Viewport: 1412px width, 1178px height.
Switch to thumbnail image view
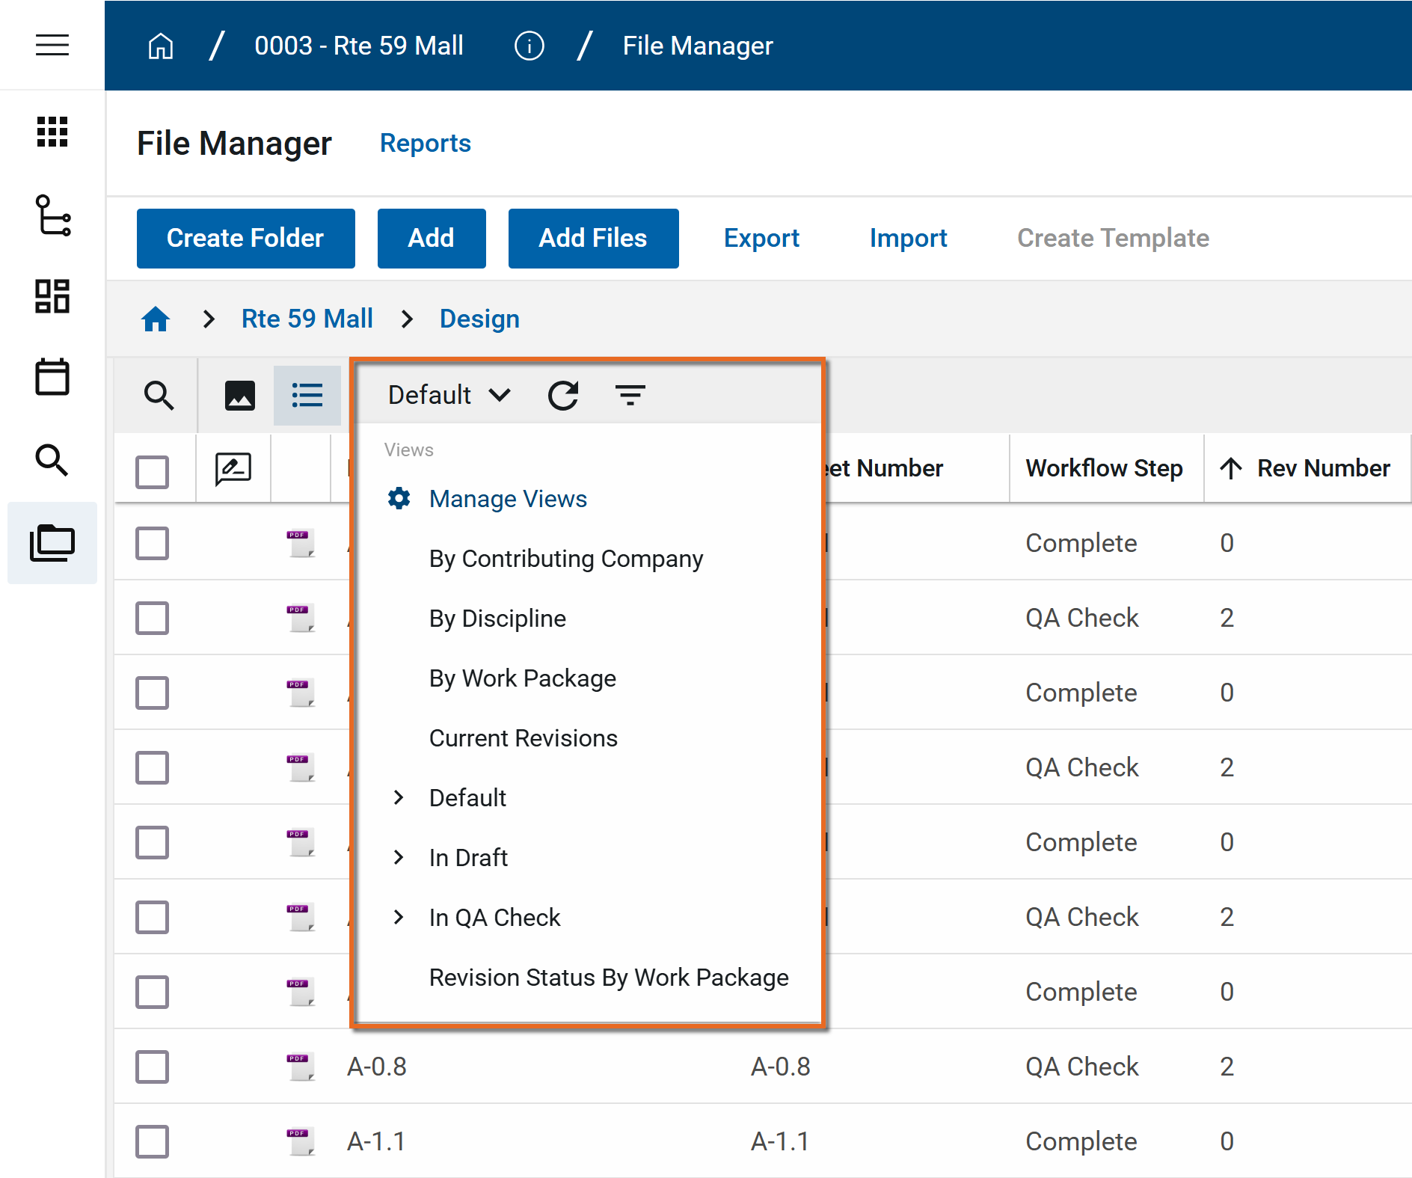239,395
